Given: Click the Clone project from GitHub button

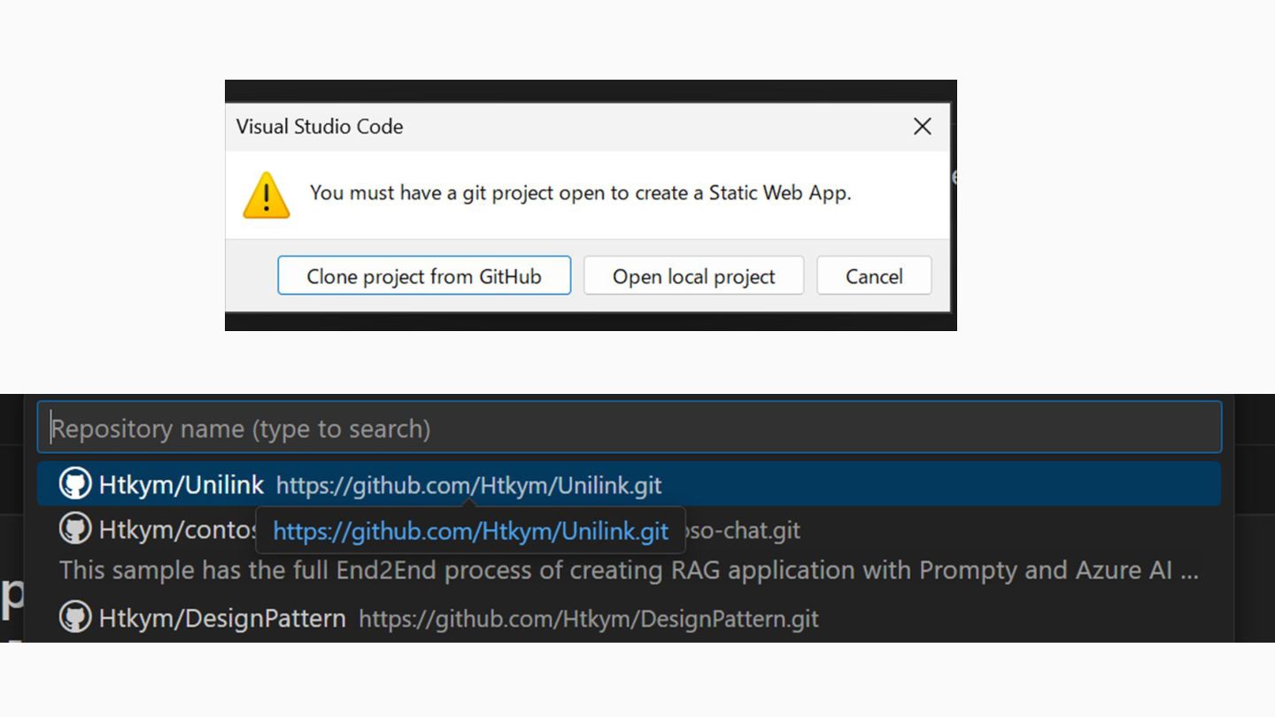Looking at the screenshot, I should point(424,276).
